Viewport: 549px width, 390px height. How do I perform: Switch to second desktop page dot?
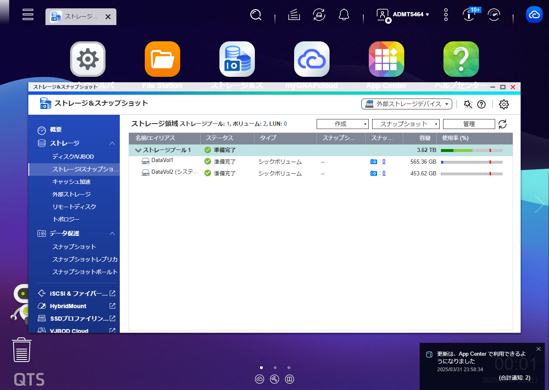pos(275,368)
